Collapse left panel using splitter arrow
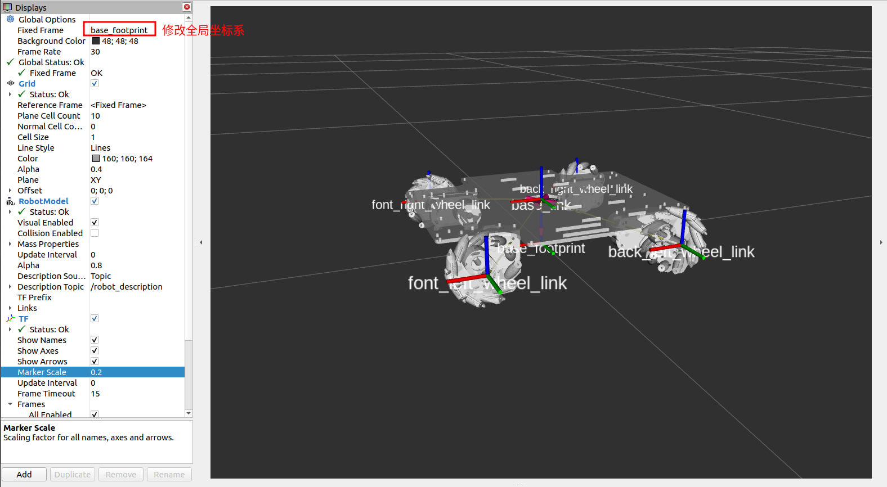Viewport: 887px width, 487px height. [201, 242]
